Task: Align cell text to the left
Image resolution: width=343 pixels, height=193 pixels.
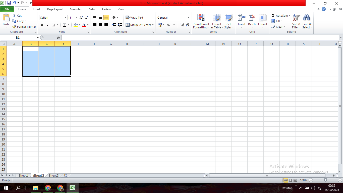Action: (x=95, y=25)
